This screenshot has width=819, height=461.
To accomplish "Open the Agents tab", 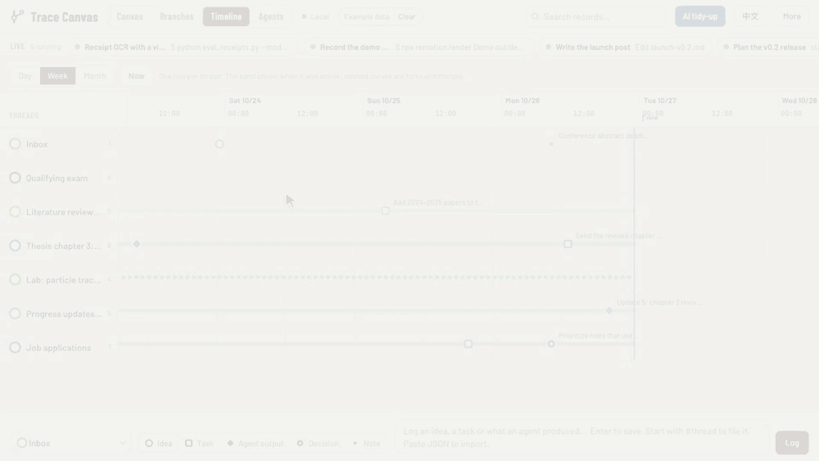I will click(x=270, y=16).
